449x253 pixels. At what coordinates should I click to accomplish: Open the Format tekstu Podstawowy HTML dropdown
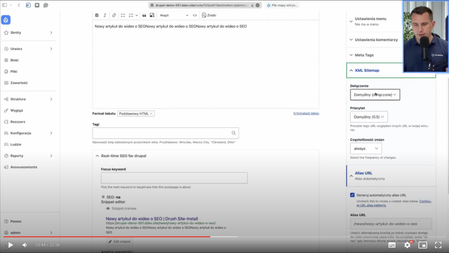point(136,114)
